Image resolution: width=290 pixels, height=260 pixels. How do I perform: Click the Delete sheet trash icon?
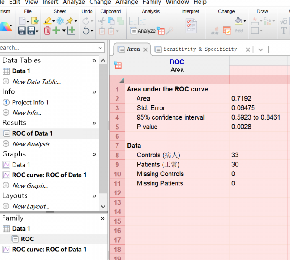click(x=47, y=30)
